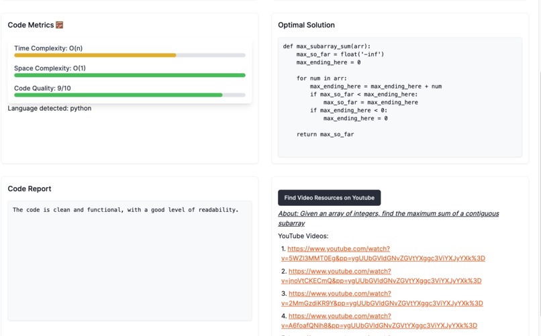Click the icon beside the Code Metrics heading
This screenshot has height=336, width=541.
60,25
